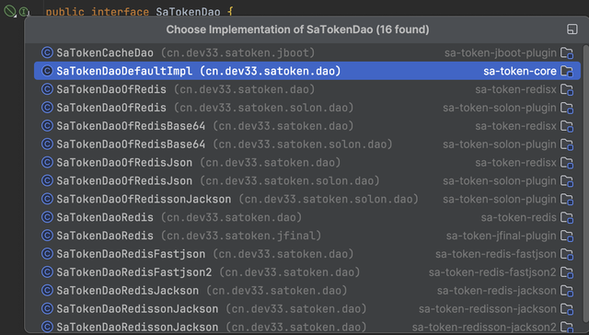The height and width of the screenshot is (335, 589).
Task: Click the SaTokenDao interface name in editor
Action: pyautogui.click(x=188, y=12)
